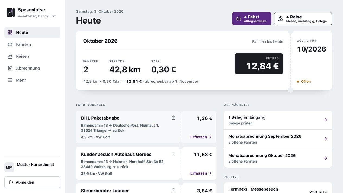The image size is (343, 193).
Task: Click the 1,26 € template amount
Action: pos(204,118)
